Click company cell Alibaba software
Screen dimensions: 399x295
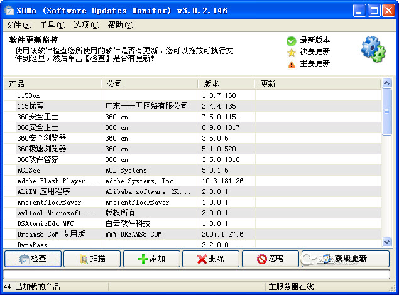pyautogui.click(x=148, y=191)
